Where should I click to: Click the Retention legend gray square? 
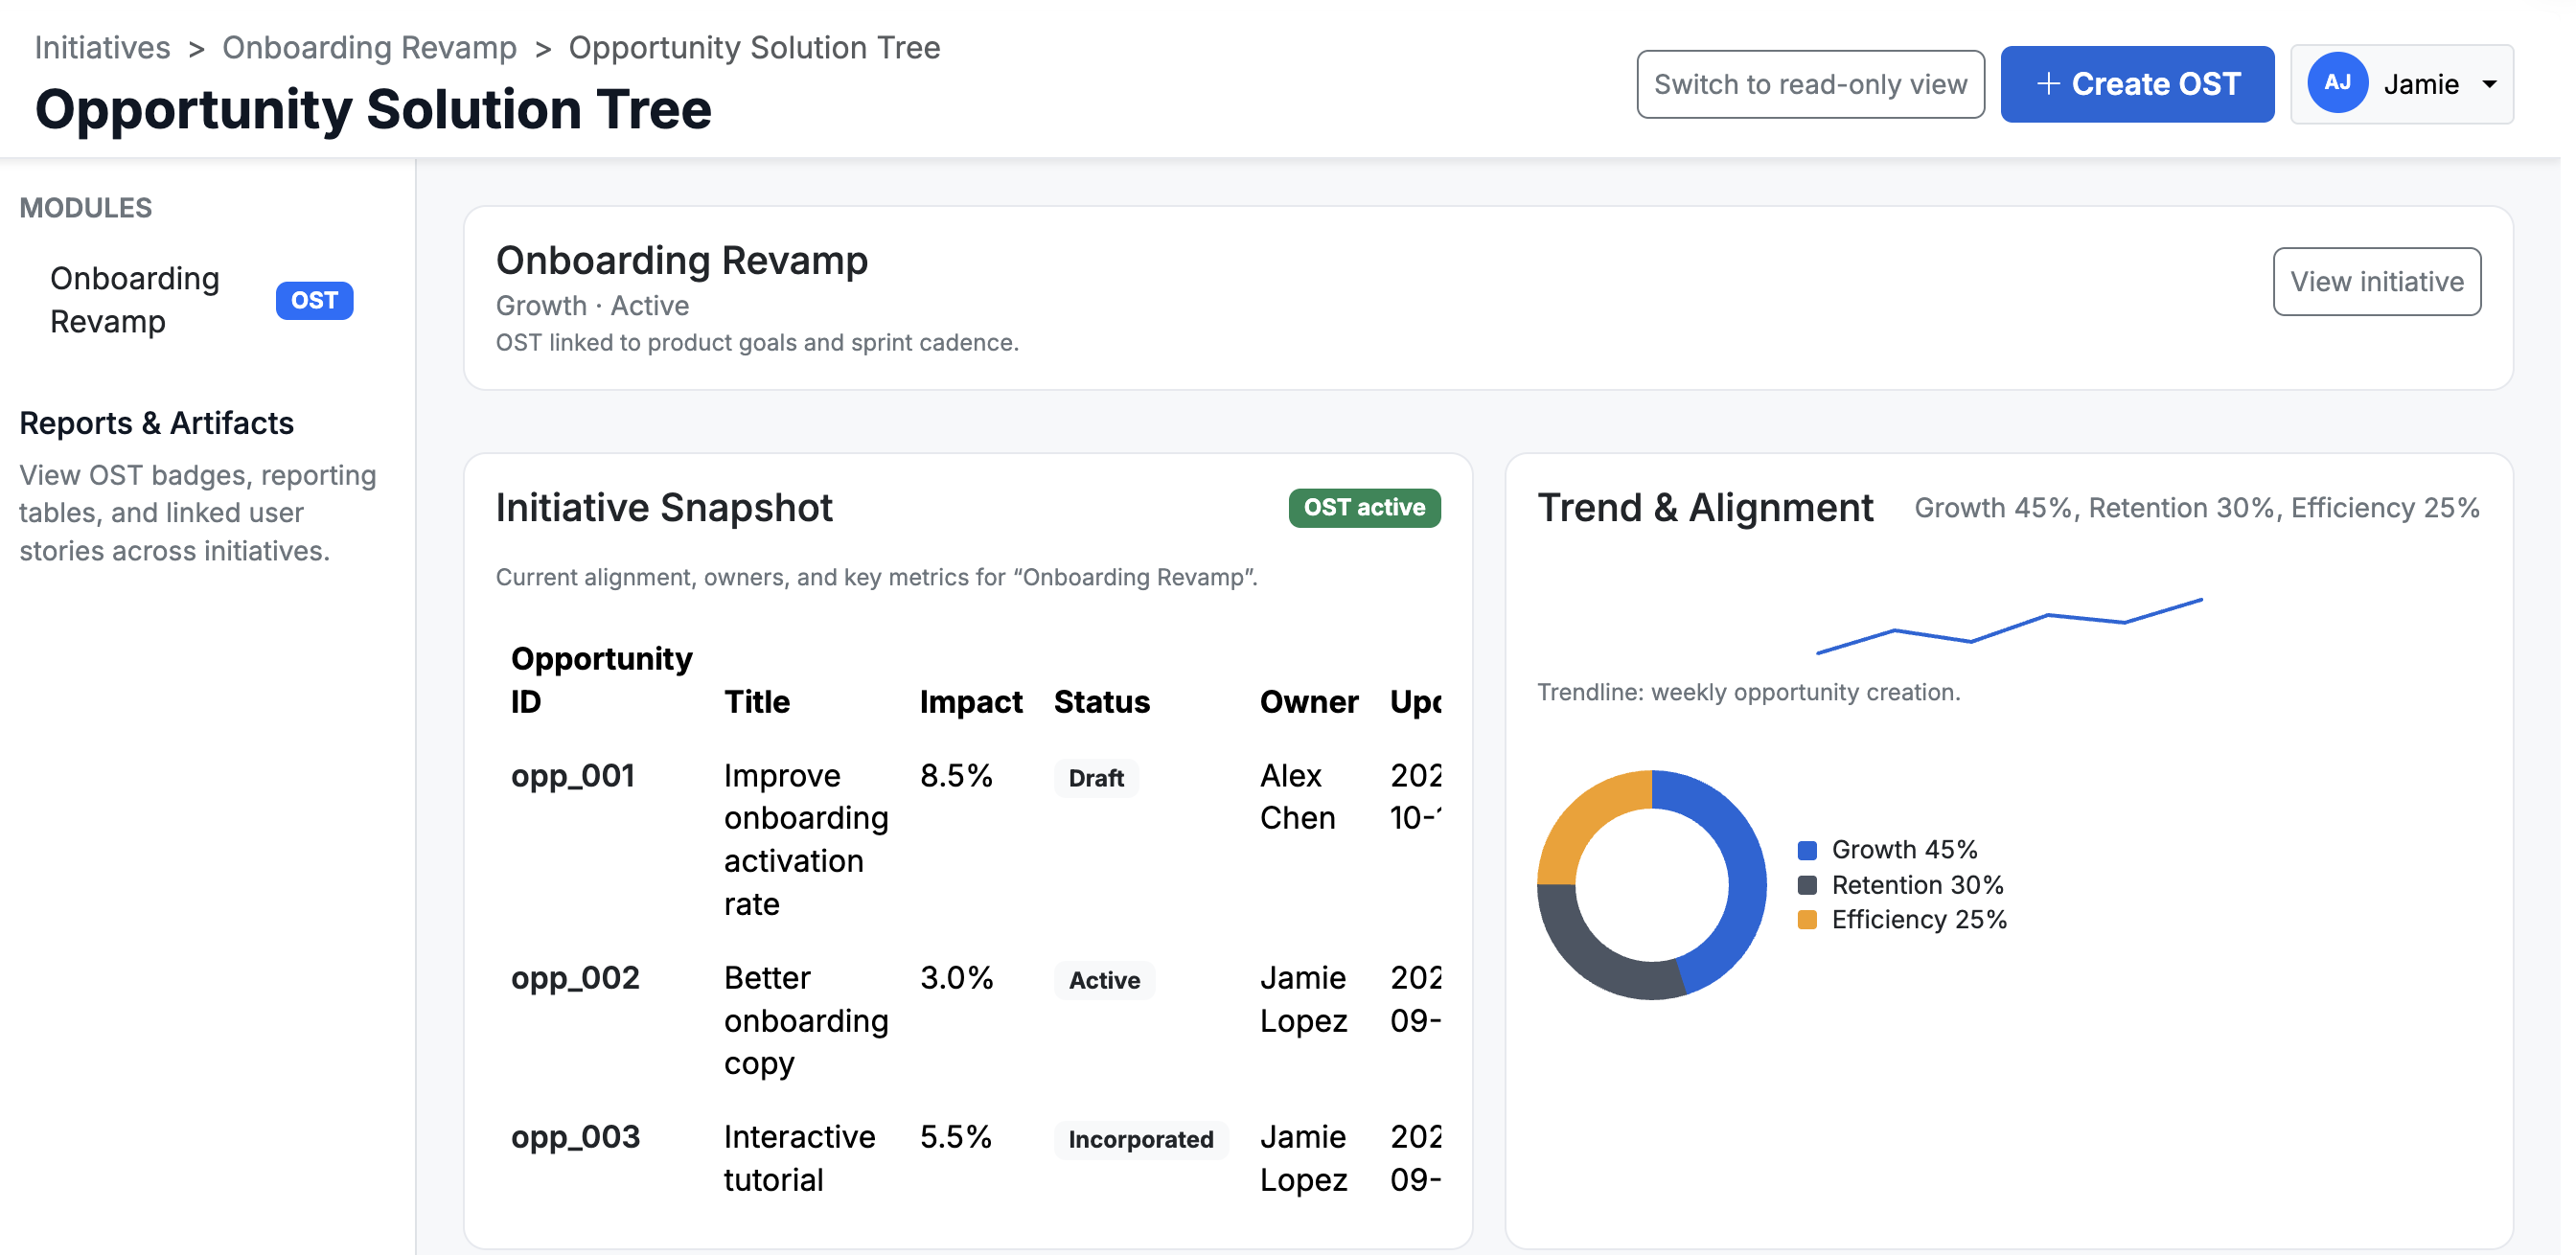tap(1806, 885)
